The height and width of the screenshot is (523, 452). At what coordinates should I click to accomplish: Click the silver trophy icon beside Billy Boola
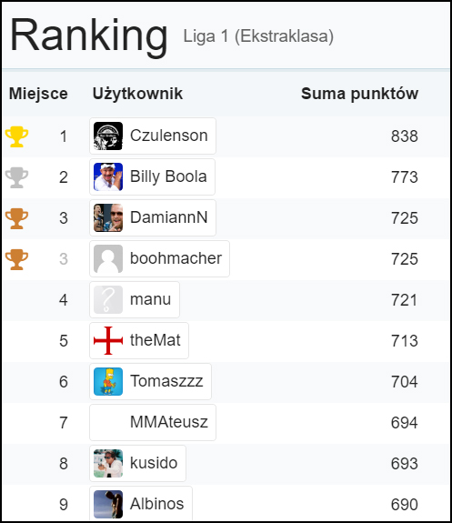(16, 177)
